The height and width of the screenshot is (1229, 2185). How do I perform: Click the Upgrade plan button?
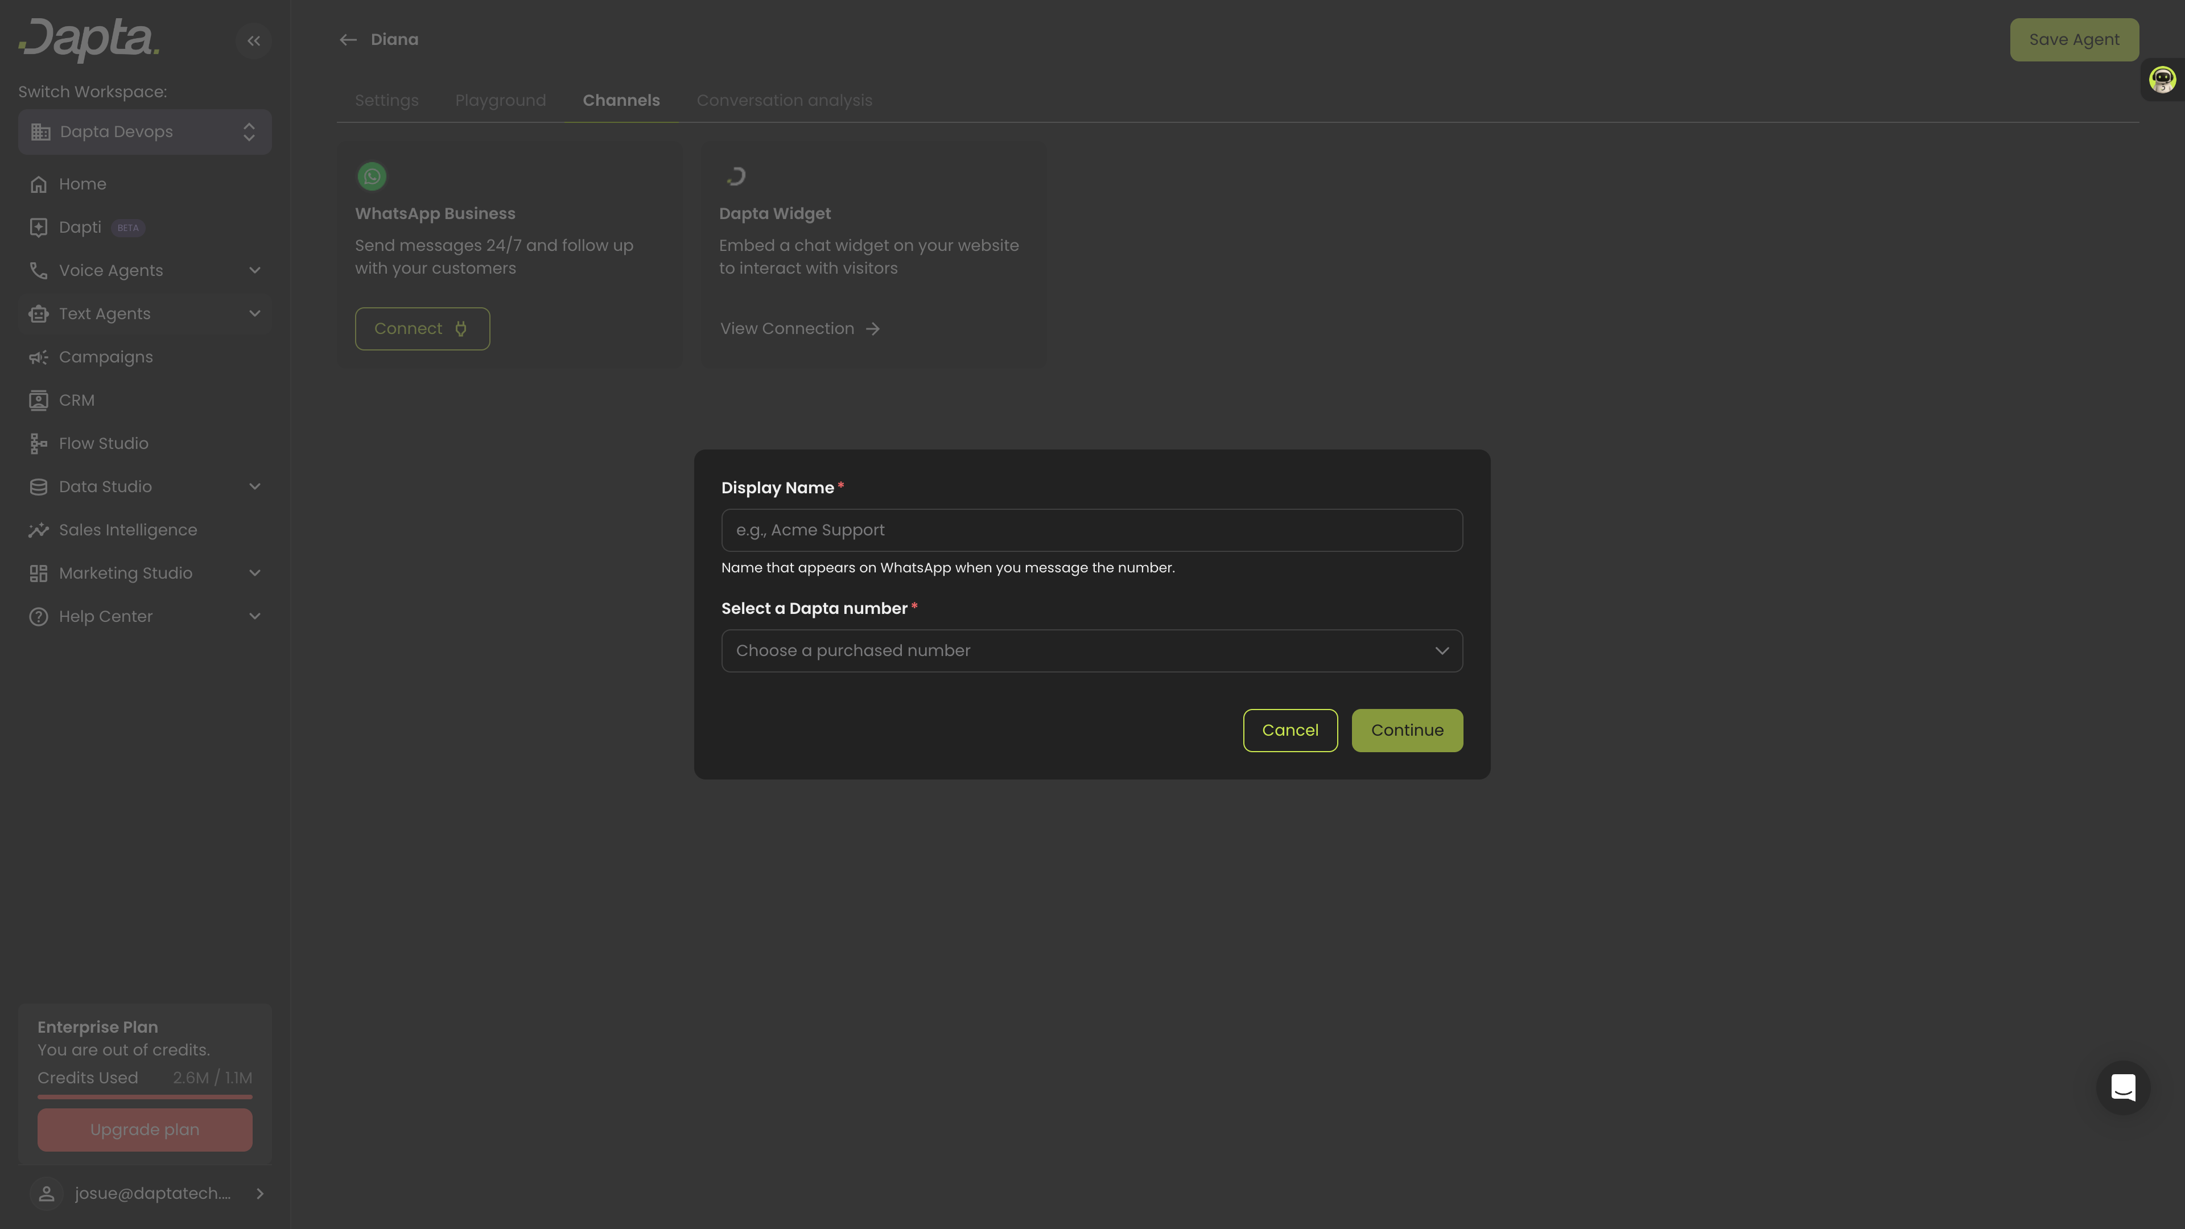point(145,1130)
